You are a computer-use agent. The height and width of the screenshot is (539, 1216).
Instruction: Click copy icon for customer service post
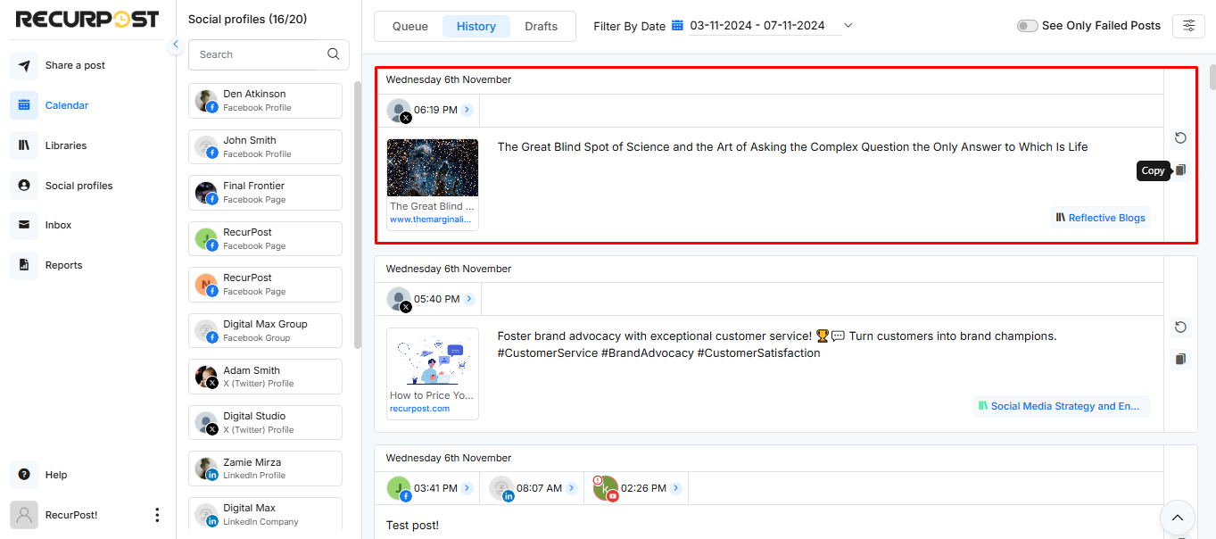[x=1180, y=359]
